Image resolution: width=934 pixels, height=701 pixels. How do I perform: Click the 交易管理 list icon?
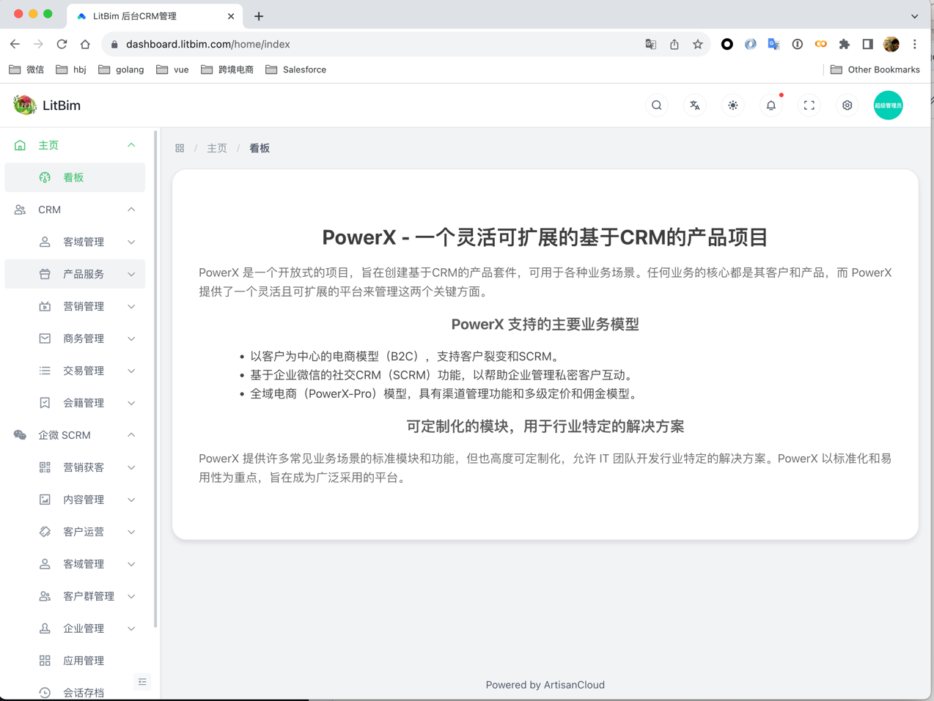pos(45,371)
